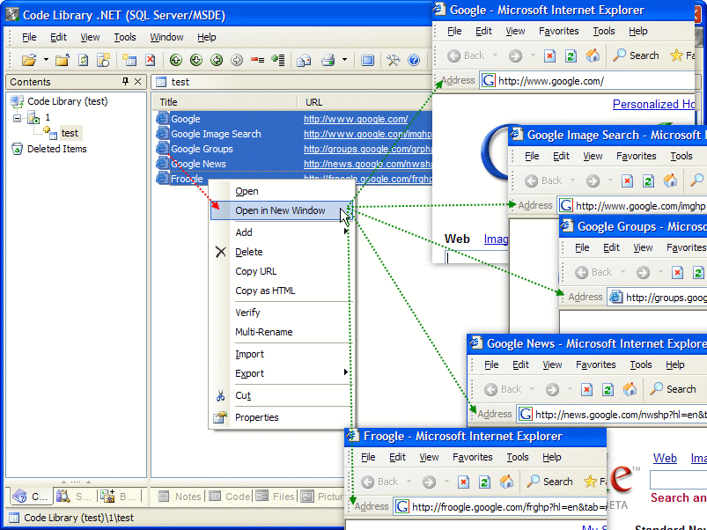Screen dimensions: 707x530
Task: Collapse the node labeled 1 in the Contents tree
Action: pyautogui.click(x=17, y=118)
